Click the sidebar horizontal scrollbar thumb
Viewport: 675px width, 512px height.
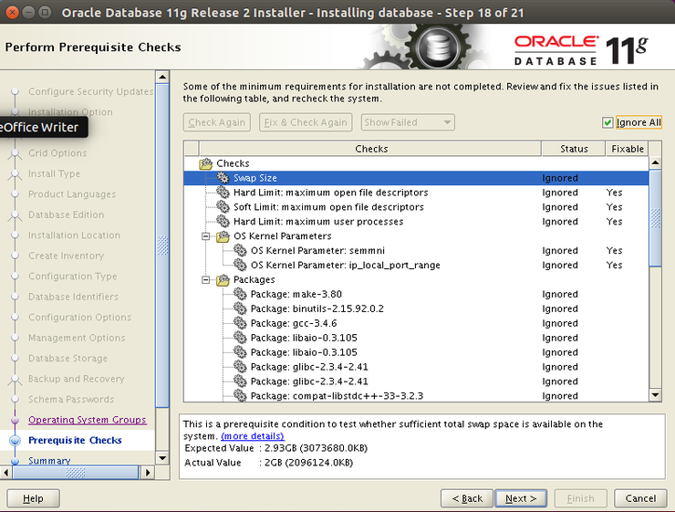tap(76, 473)
